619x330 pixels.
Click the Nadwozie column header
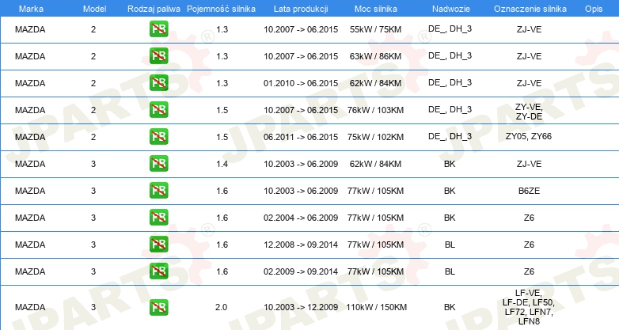click(451, 9)
